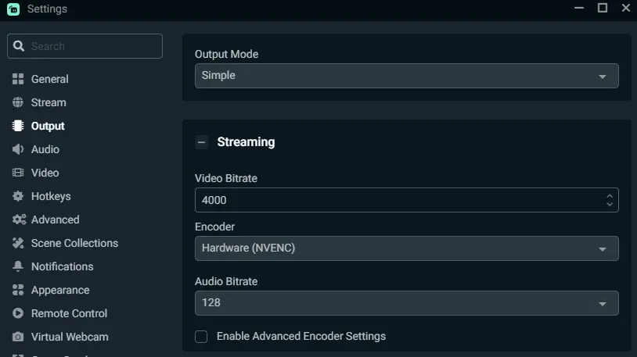Open the Output Mode dropdown

tap(407, 76)
